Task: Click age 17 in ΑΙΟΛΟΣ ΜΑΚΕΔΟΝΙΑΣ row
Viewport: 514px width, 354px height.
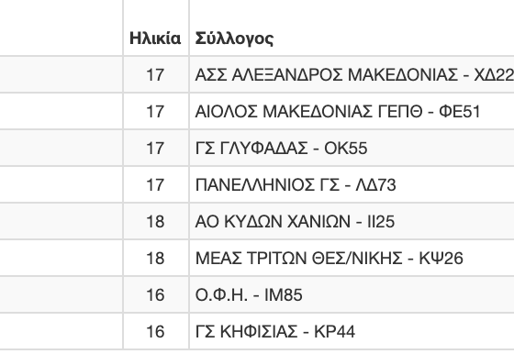Action: click(x=155, y=111)
